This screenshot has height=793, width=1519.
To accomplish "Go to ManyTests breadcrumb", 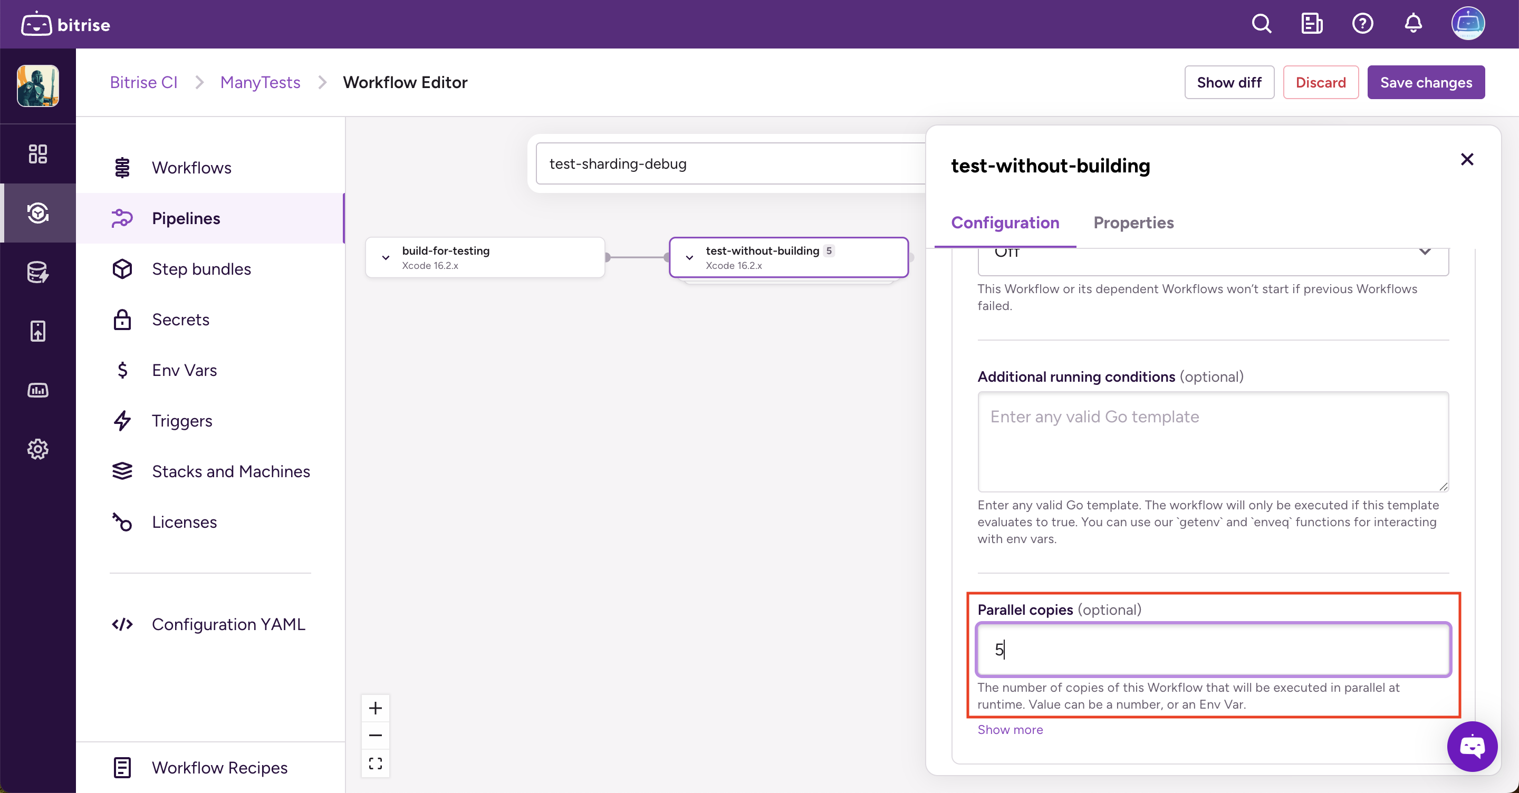I will pos(260,83).
